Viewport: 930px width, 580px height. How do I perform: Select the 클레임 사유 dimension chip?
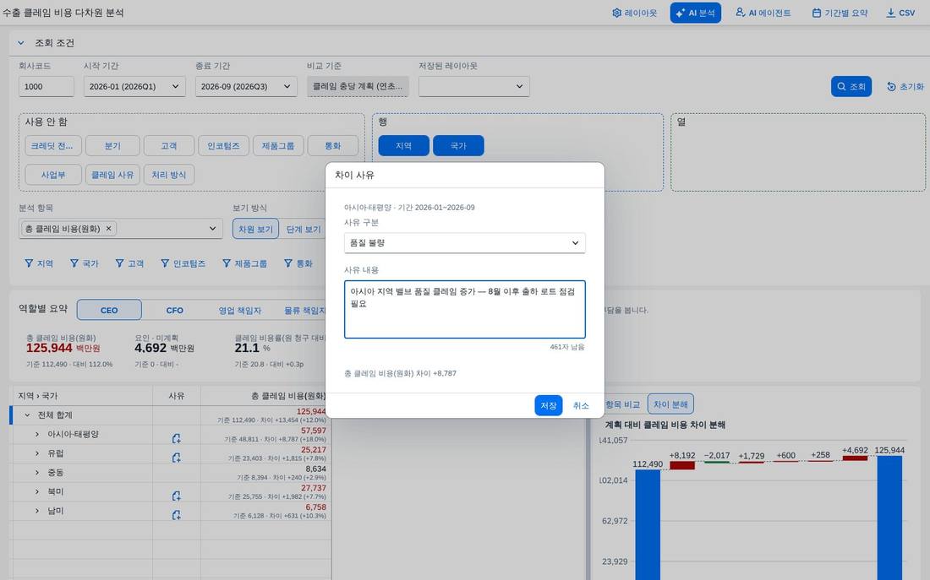pos(112,175)
